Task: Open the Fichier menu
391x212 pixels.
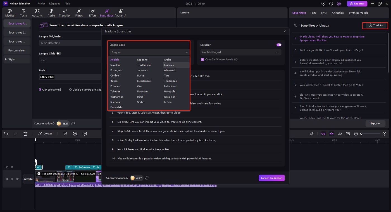Action: 41,4
